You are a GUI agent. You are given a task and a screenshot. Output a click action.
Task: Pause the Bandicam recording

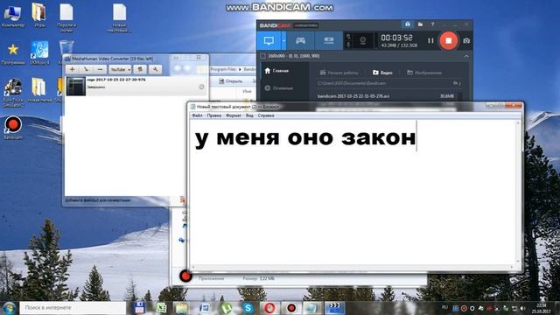430,41
